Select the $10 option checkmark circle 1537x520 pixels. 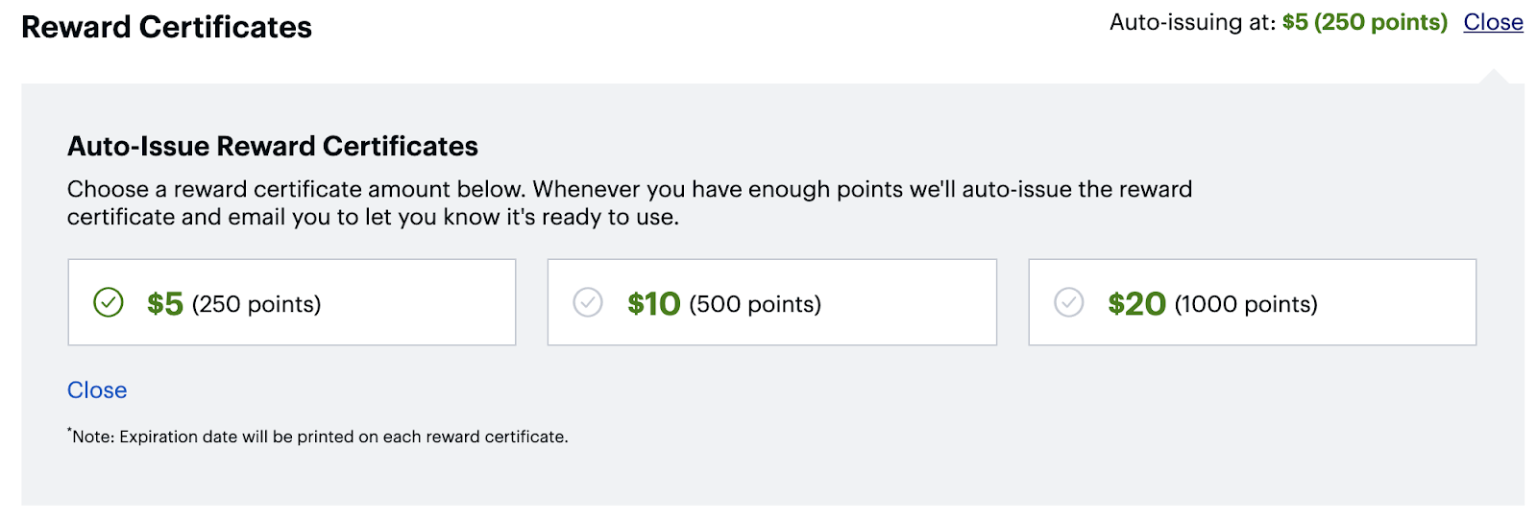coord(588,303)
